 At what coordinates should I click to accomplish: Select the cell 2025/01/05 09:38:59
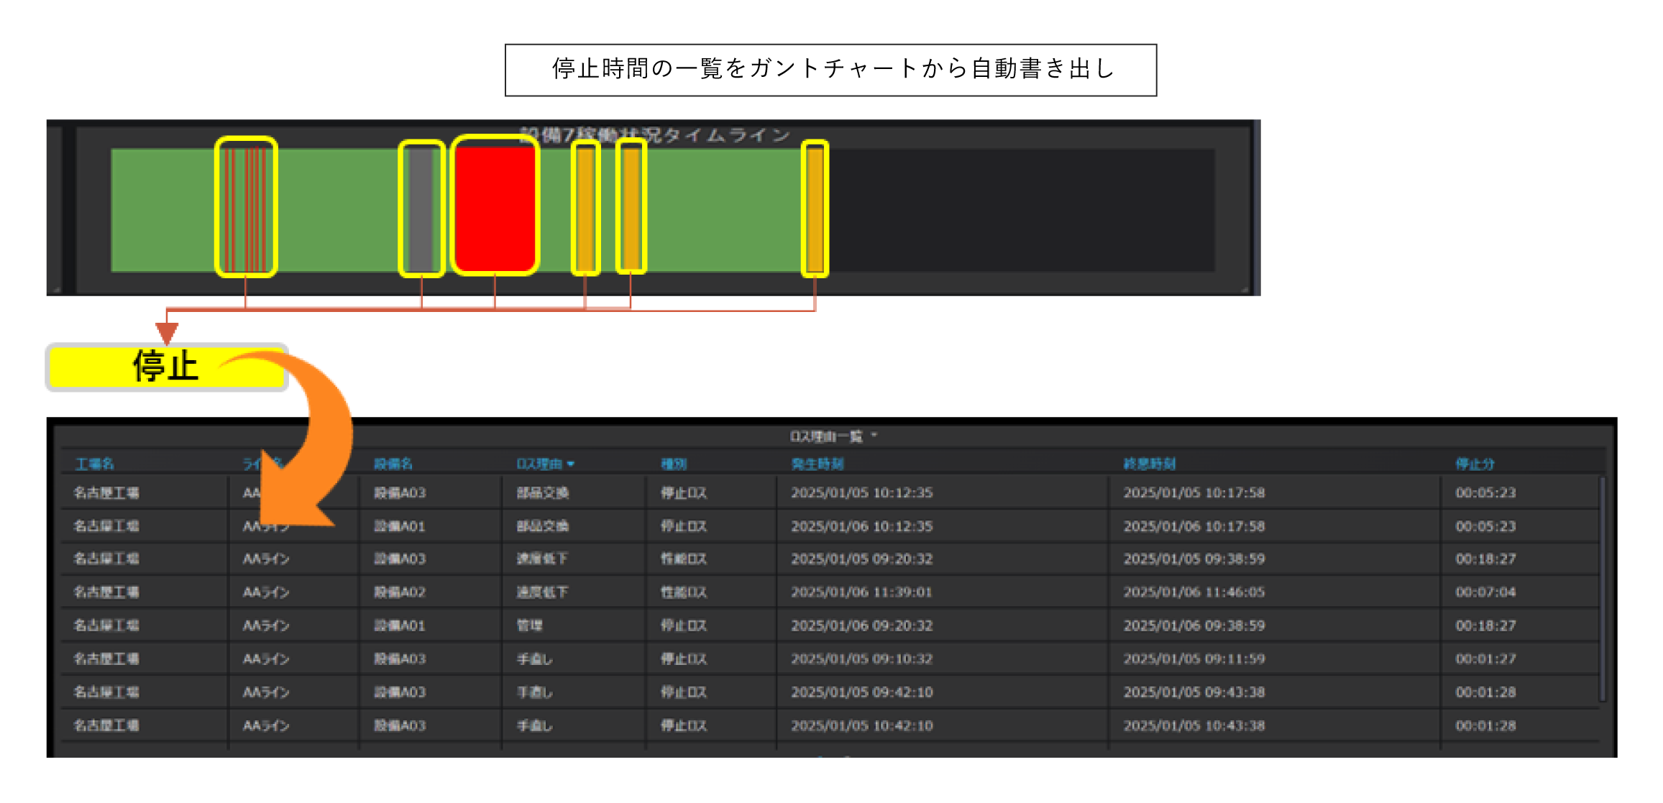point(1194,559)
